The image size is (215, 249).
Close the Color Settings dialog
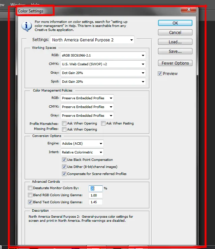[188, 9]
